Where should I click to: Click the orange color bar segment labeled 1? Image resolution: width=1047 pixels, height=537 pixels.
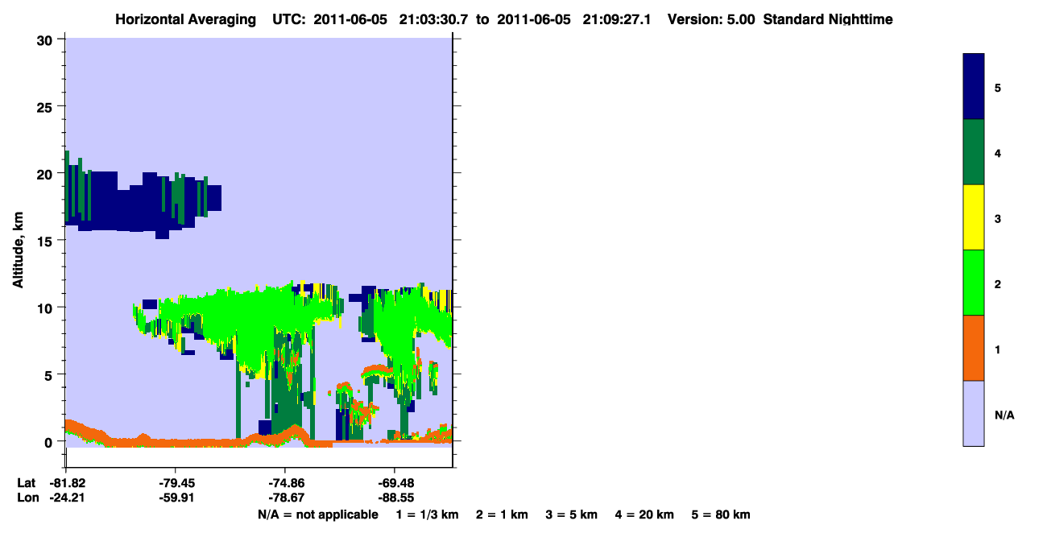tap(974, 348)
